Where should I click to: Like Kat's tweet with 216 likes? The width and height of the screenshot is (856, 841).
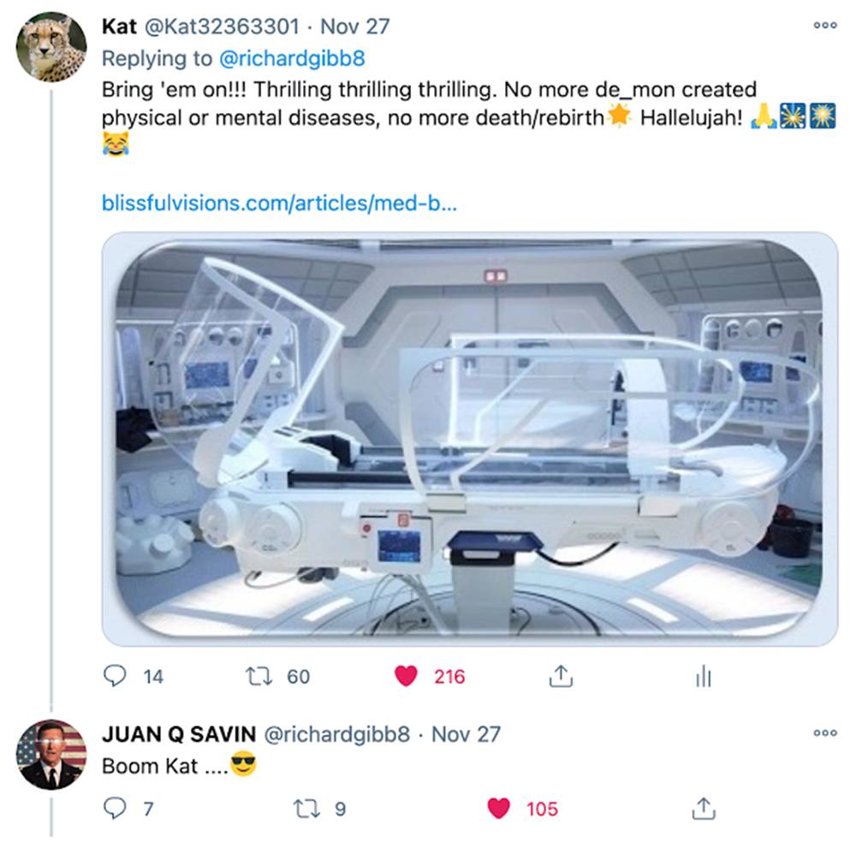coord(406,677)
